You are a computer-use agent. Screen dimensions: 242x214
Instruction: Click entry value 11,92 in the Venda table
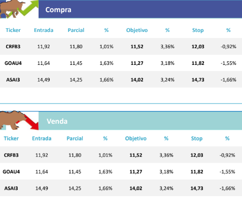coord(42,155)
